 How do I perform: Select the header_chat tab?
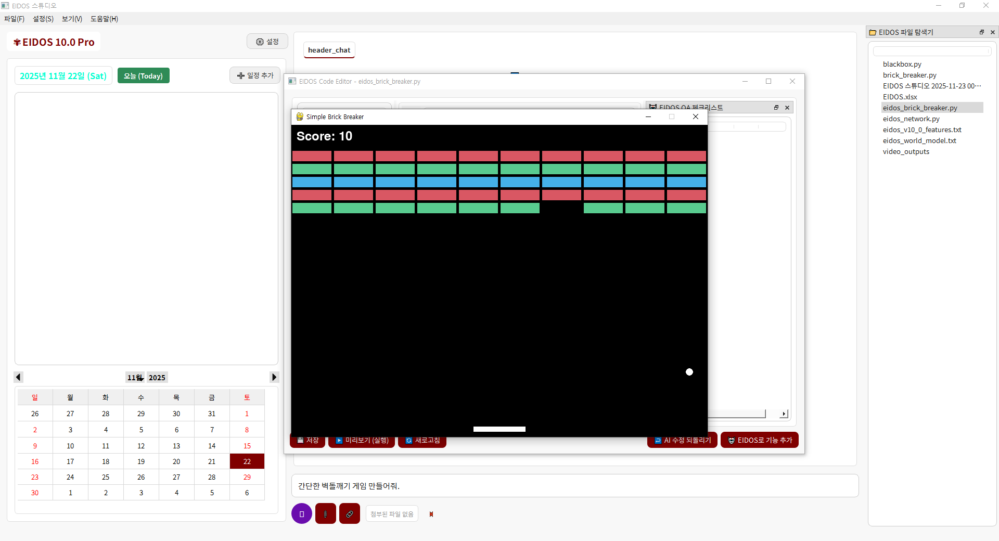(x=329, y=50)
